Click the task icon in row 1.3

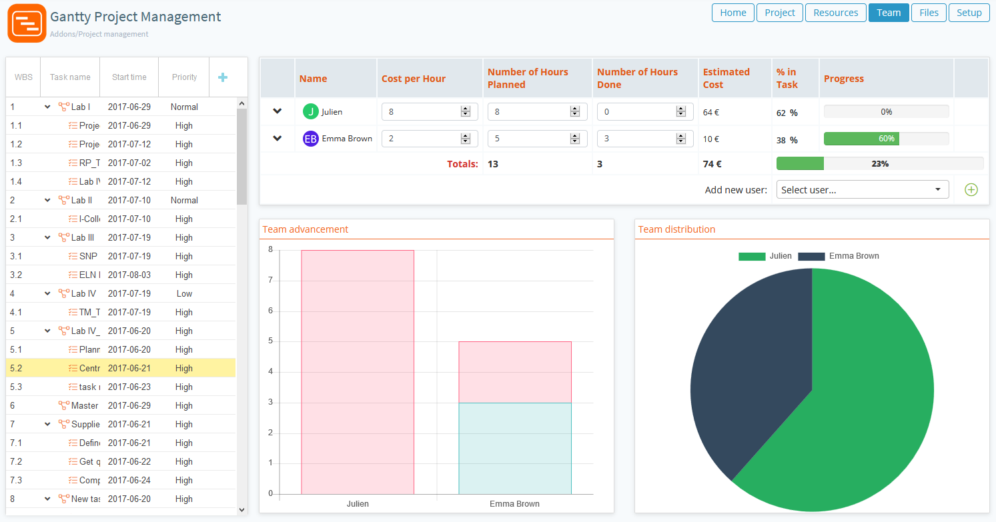tap(73, 163)
